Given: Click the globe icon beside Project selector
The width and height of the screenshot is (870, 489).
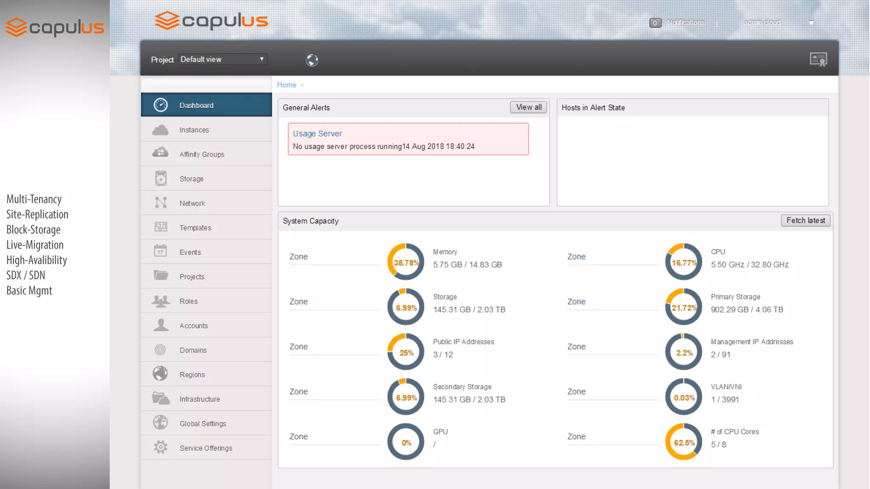Looking at the screenshot, I should [312, 60].
